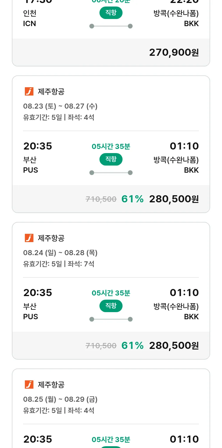
Task: Select the 270,900원 Incheon to Bangkok fare
Action: [x=174, y=53]
